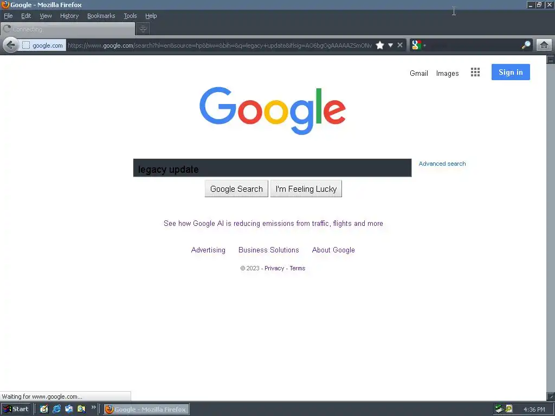Viewport: 555px width, 416px height.
Task: Open the About Google link
Action: pos(333,250)
